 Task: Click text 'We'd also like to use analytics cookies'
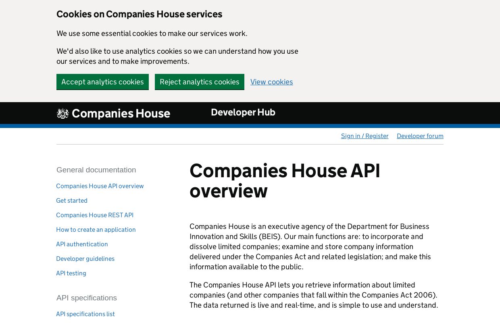pyautogui.click(x=177, y=56)
